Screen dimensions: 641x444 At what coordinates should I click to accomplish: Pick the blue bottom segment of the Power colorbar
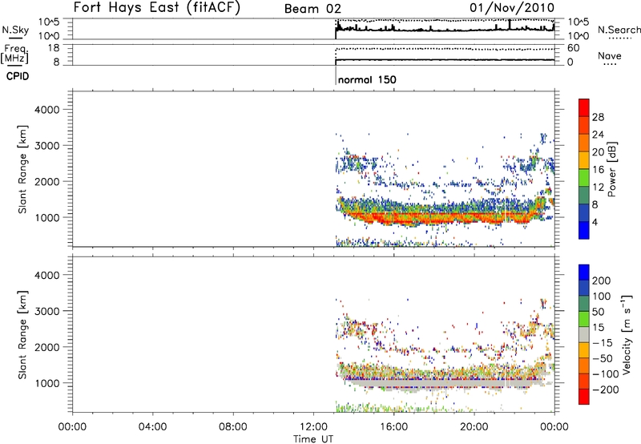pyautogui.click(x=584, y=231)
